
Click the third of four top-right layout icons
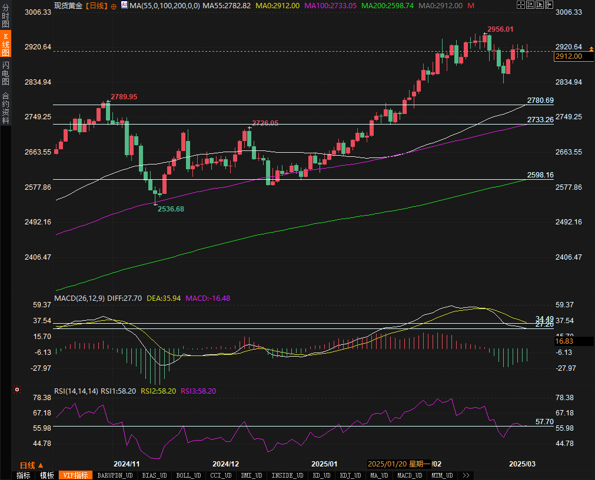coord(540,5)
